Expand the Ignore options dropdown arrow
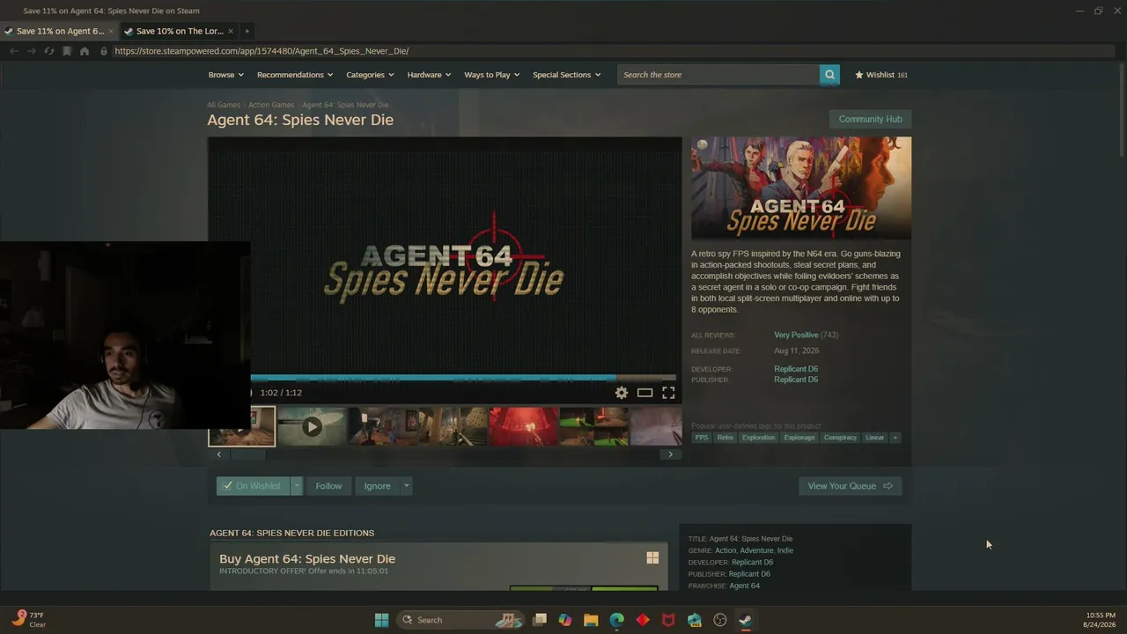The width and height of the screenshot is (1127, 634). 406,486
